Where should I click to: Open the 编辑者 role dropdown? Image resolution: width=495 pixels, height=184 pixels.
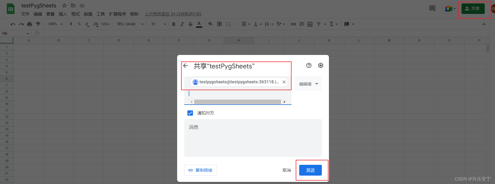pyautogui.click(x=308, y=84)
